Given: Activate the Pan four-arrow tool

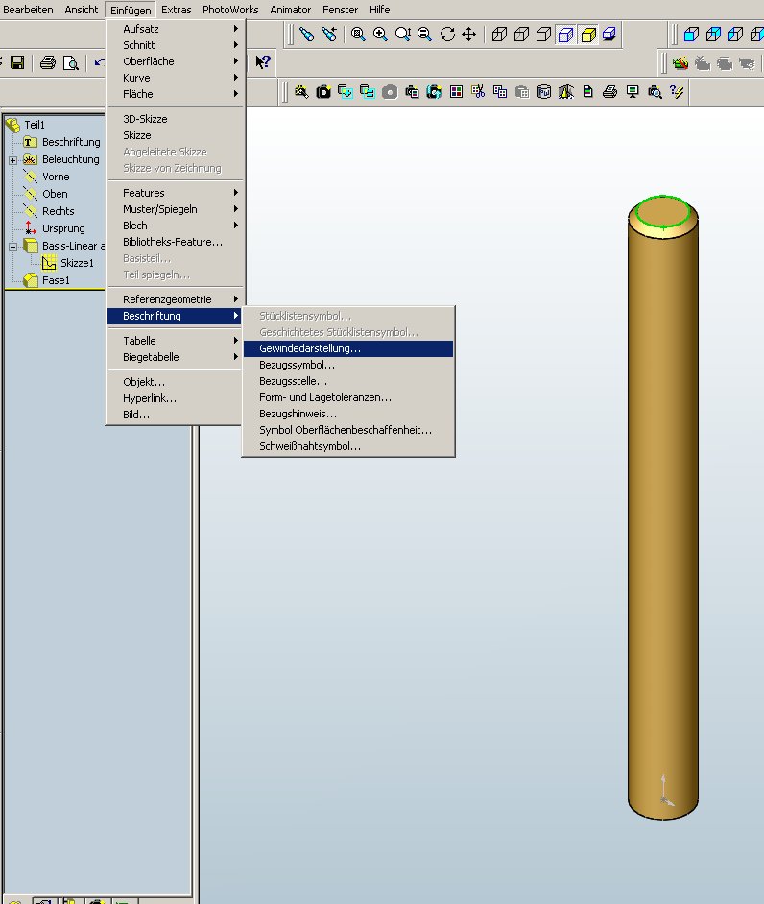Looking at the screenshot, I should point(468,34).
